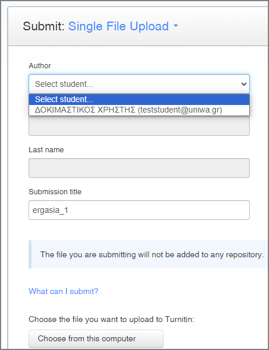Click the Author select box showing Select student...
269x350 pixels.
[139, 84]
